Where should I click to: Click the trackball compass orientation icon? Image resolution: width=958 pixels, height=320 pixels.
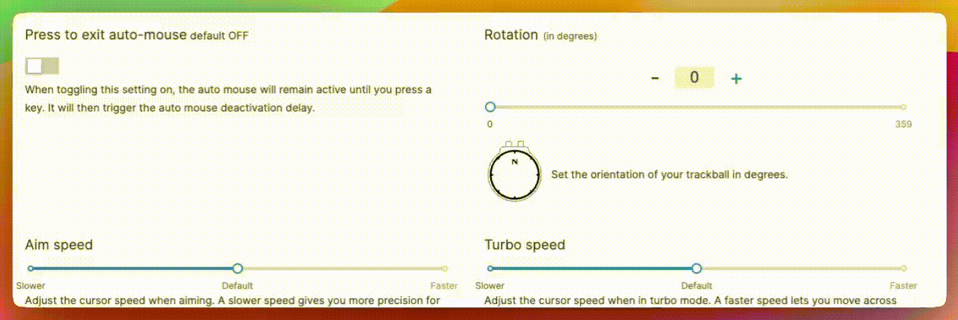[x=513, y=173]
